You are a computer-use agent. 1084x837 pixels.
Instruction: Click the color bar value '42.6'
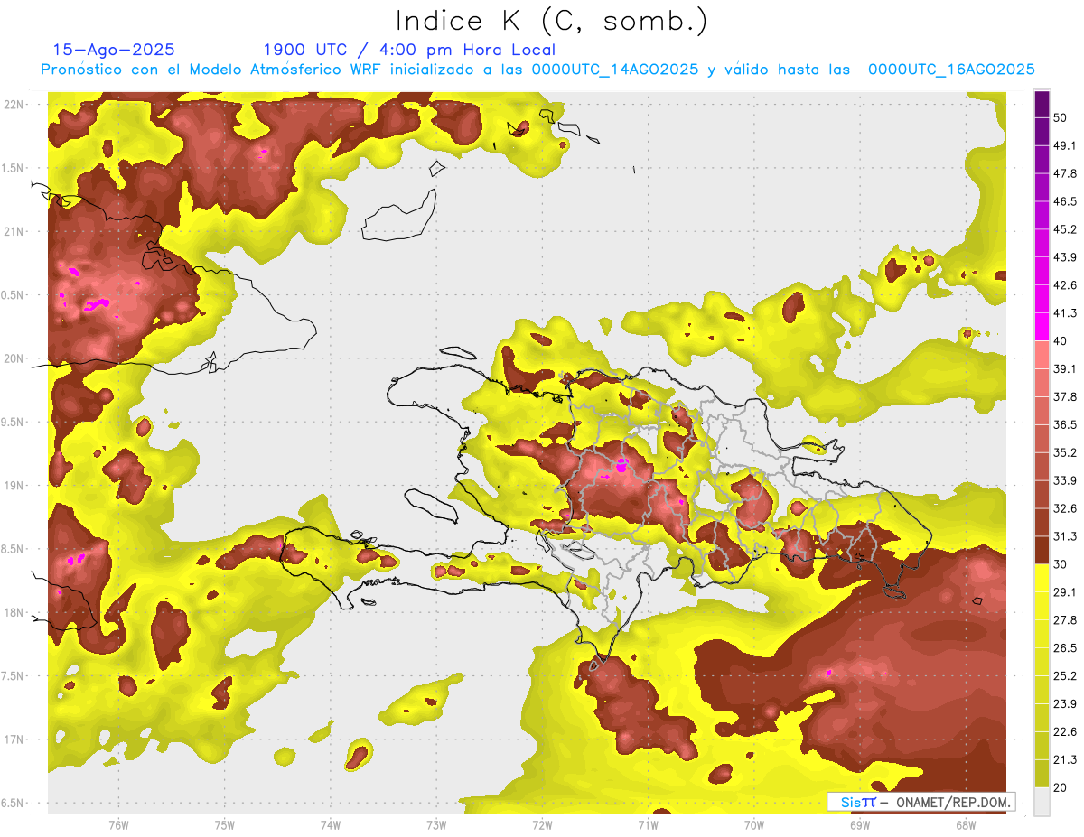click(x=1065, y=285)
